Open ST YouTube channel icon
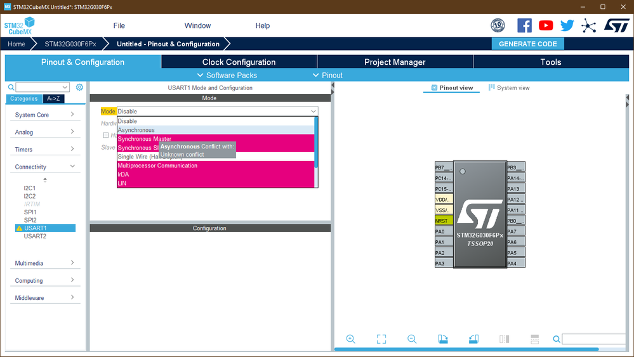The width and height of the screenshot is (634, 357). tap(546, 25)
